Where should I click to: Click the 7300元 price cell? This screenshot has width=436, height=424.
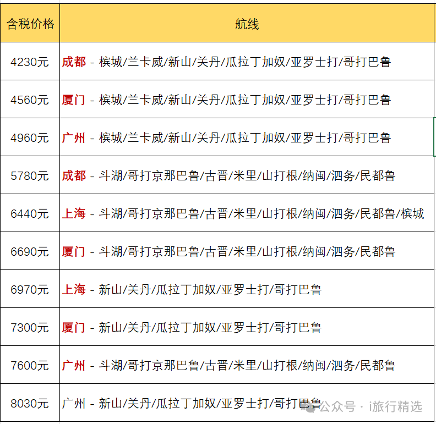point(30,327)
